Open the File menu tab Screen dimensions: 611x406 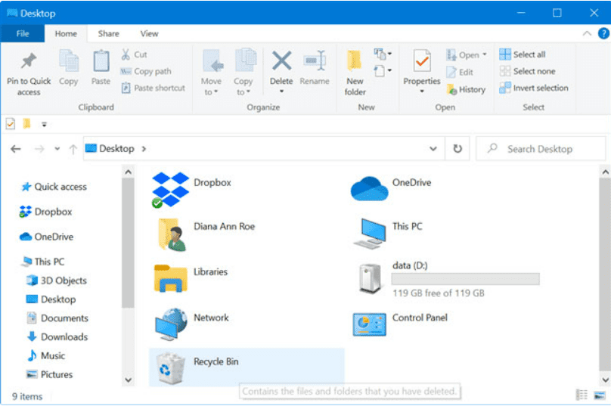(x=23, y=34)
